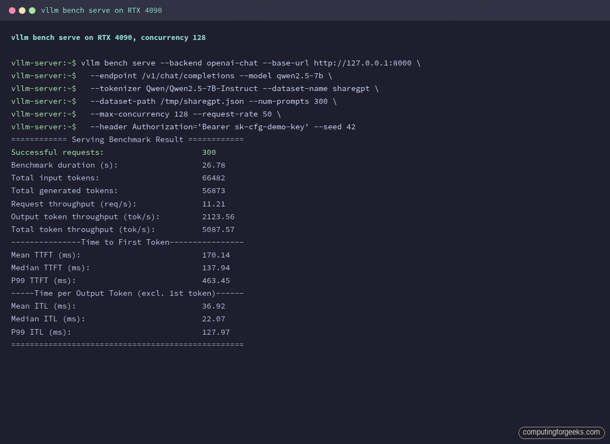This screenshot has width=610, height=444.
Task: Click the median ITL value 22.07
Action: tap(213, 319)
